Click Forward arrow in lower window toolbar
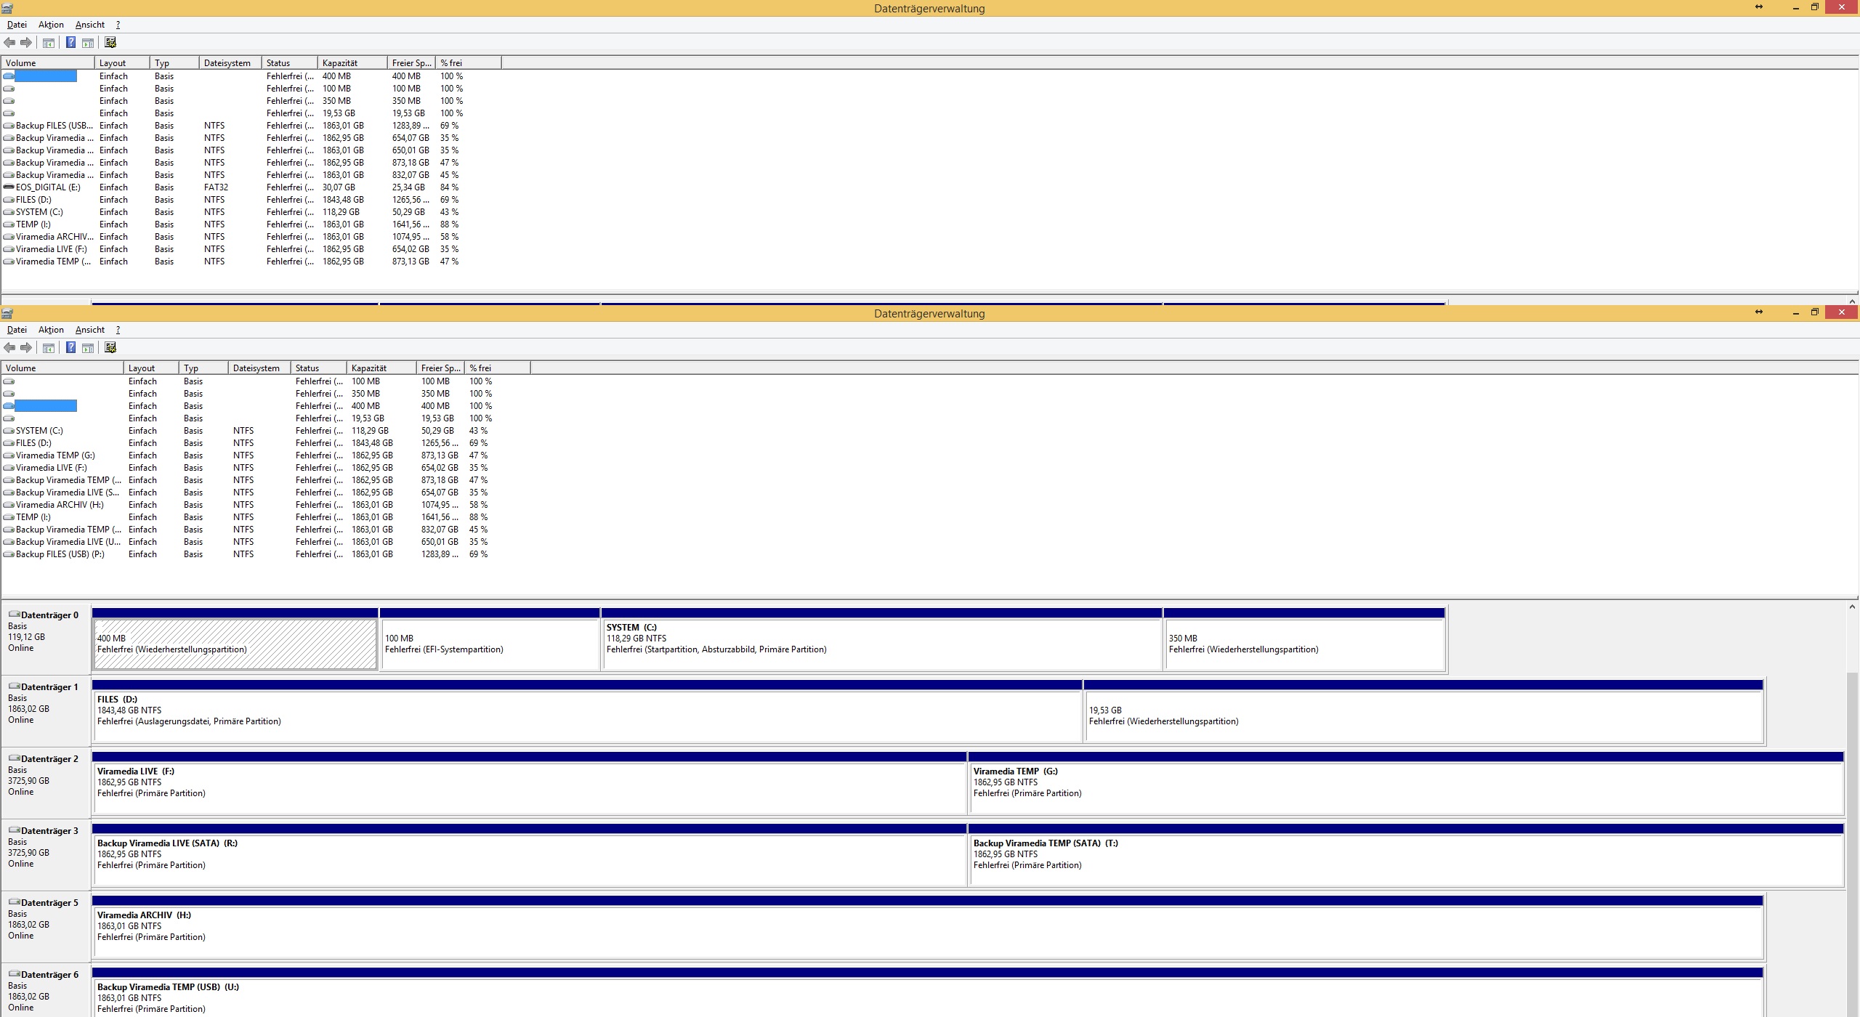This screenshot has height=1017, width=1860. click(26, 348)
